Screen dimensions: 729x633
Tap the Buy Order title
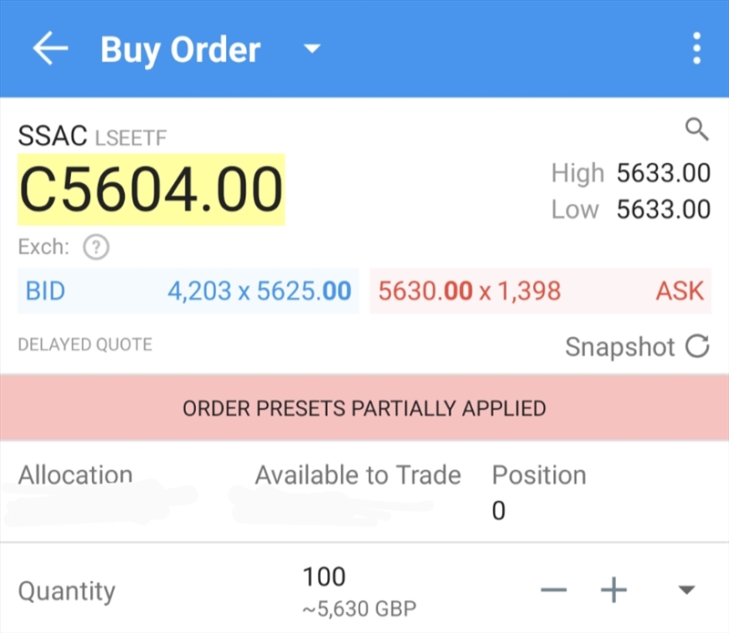180,48
